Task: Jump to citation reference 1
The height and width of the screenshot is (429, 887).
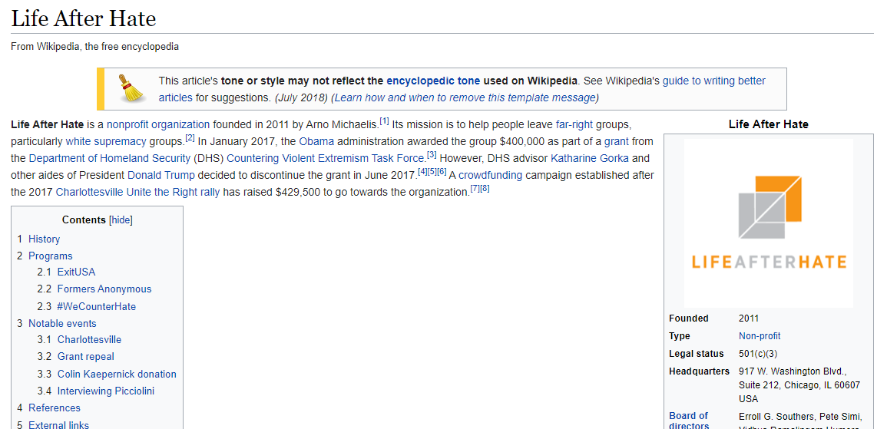Action: [384, 120]
